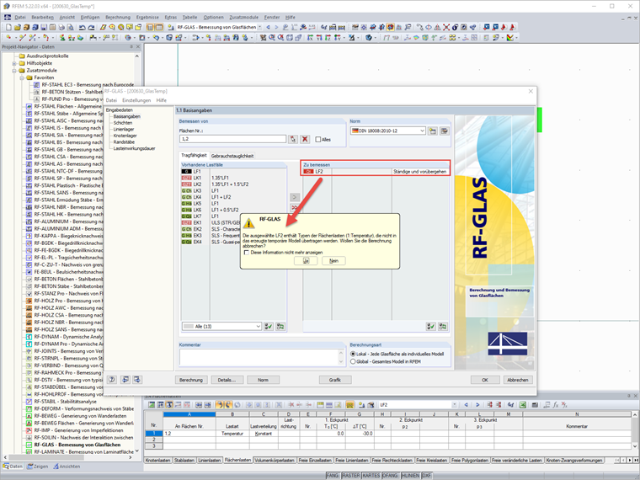Enable the Alles checkbox

[x=318, y=140]
